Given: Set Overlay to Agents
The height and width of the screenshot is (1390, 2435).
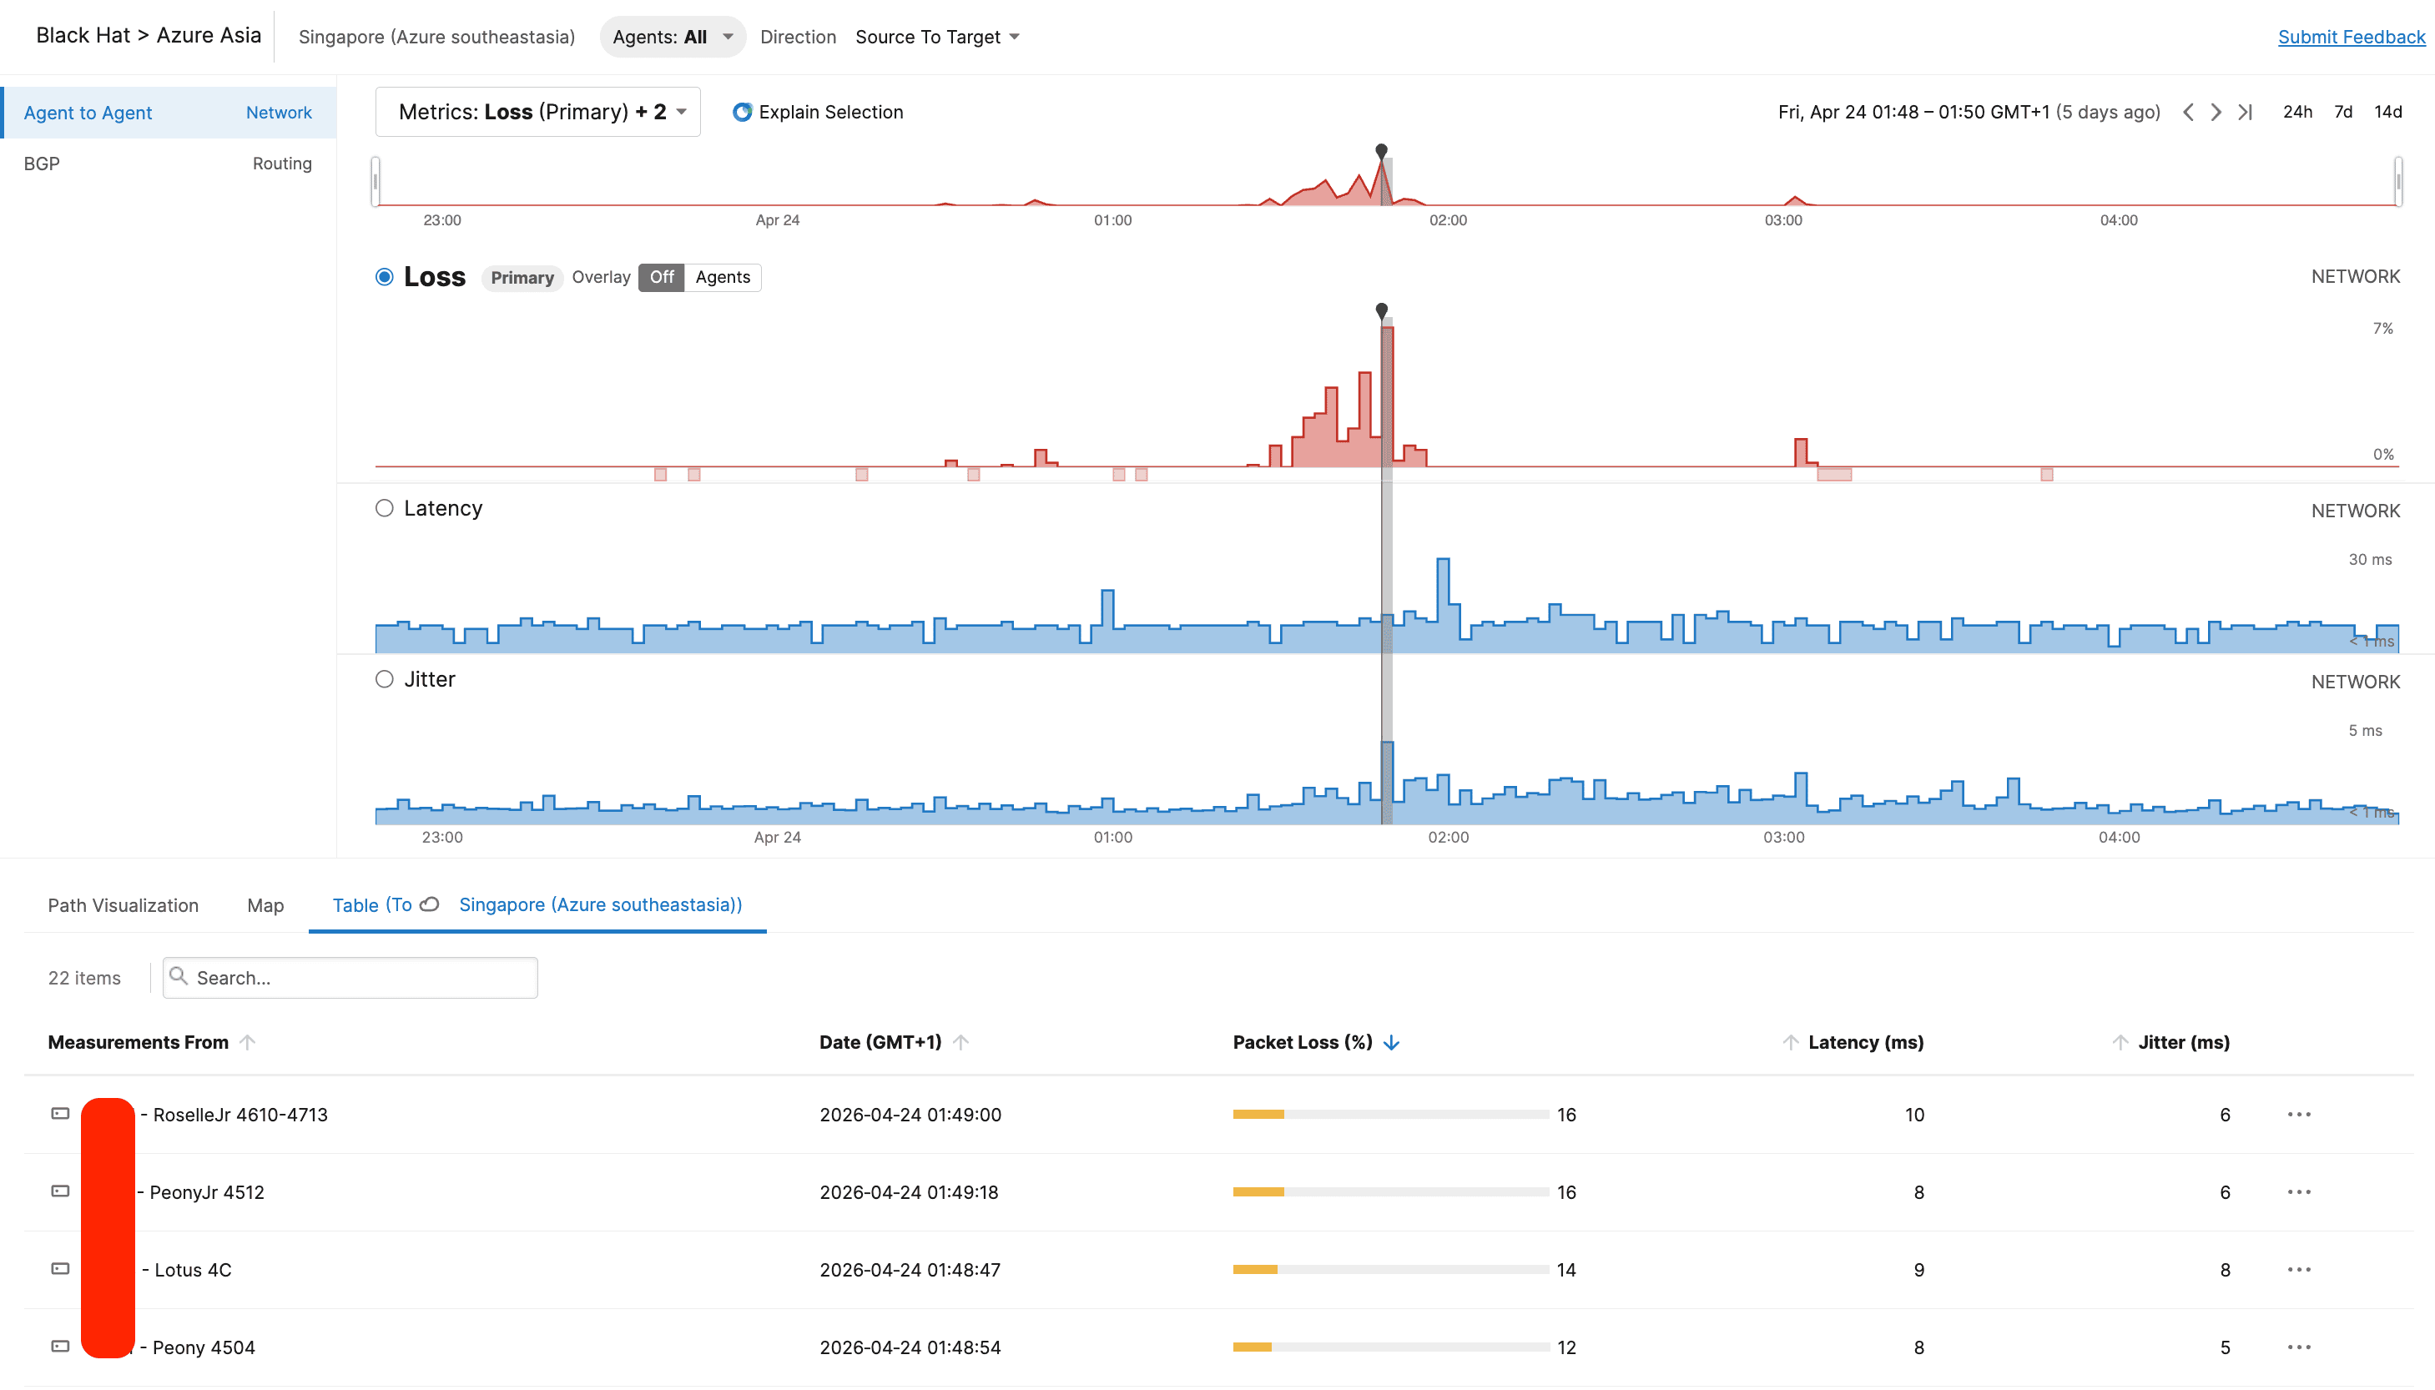Looking at the screenshot, I should [722, 277].
